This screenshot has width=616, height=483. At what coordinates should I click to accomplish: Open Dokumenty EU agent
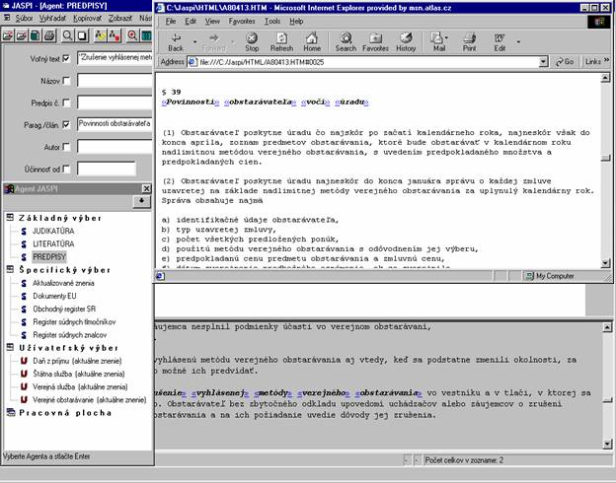(x=54, y=296)
